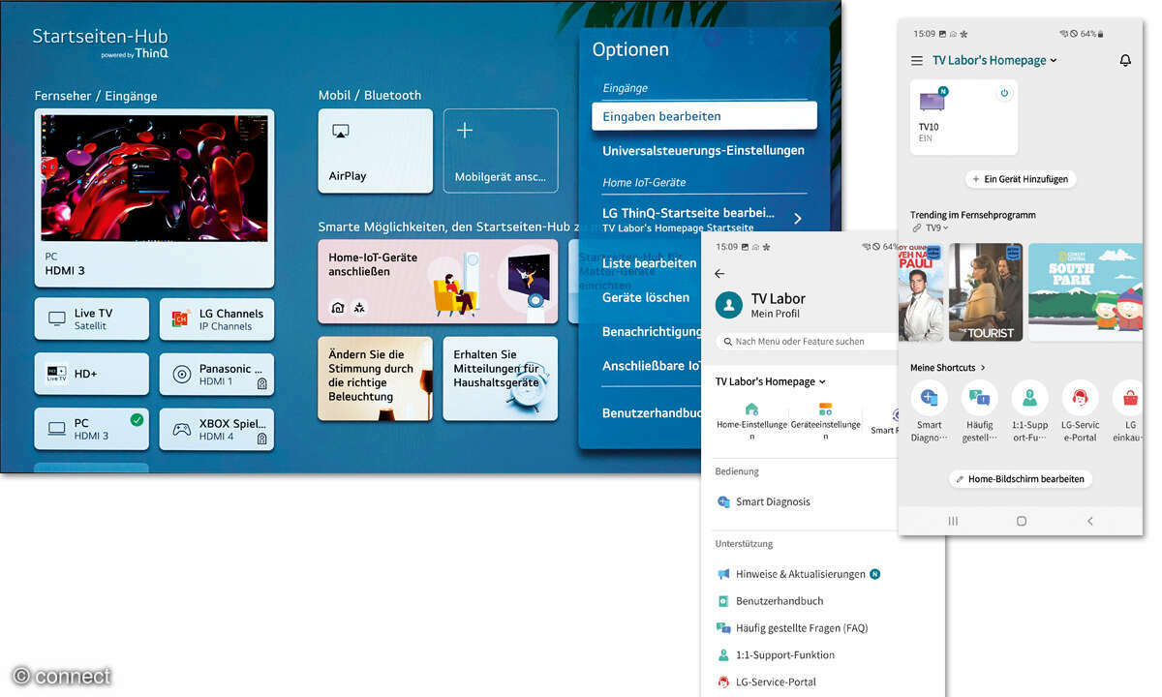The image size is (1162, 697).
Task: Open the Stimmung durch Beleuchtung card
Action: [376, 379]
